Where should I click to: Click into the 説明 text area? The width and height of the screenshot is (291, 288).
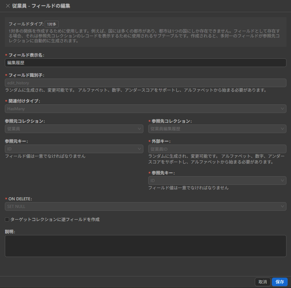145,246
